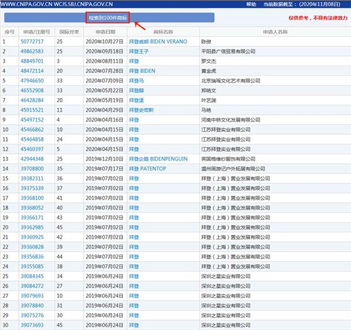Open PATENTOP trademark name link
351x330 pixels.
(x=147, y=169)
